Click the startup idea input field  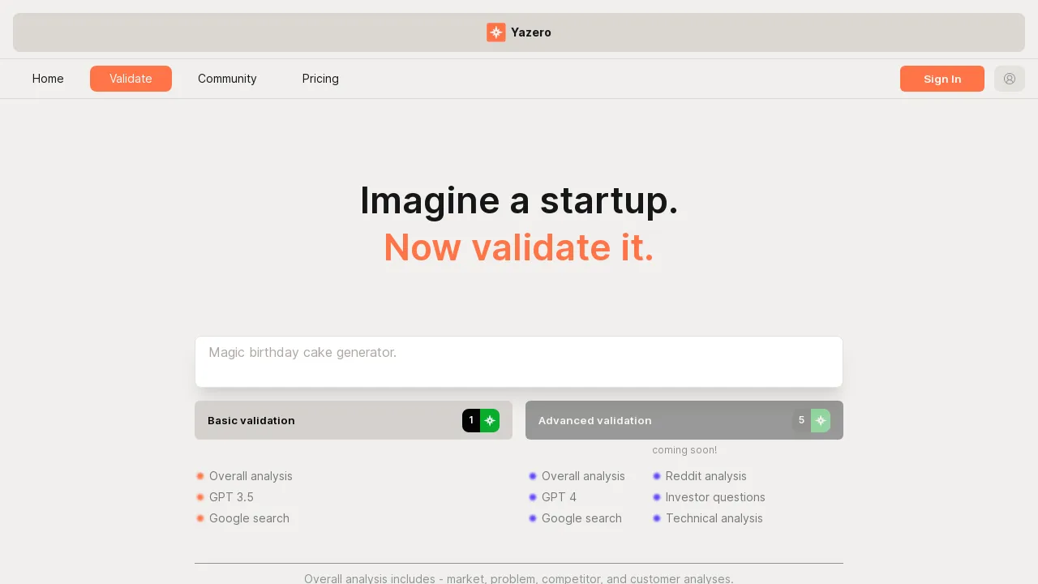tap(519, 361)
